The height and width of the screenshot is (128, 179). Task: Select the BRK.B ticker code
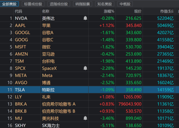21,111
